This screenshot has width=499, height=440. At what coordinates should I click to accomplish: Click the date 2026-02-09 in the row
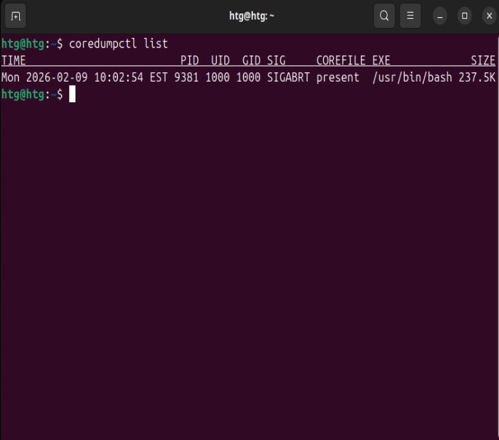56,78
